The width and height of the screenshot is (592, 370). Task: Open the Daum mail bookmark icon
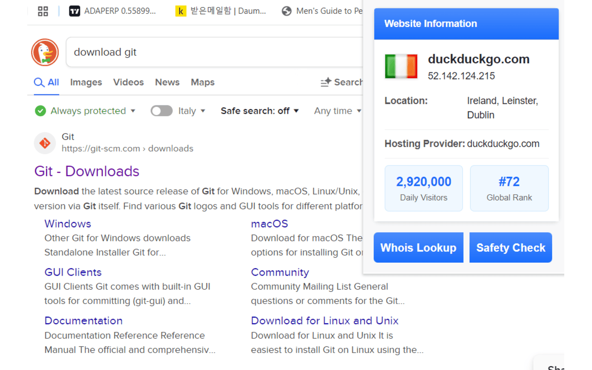pos(181,11)
